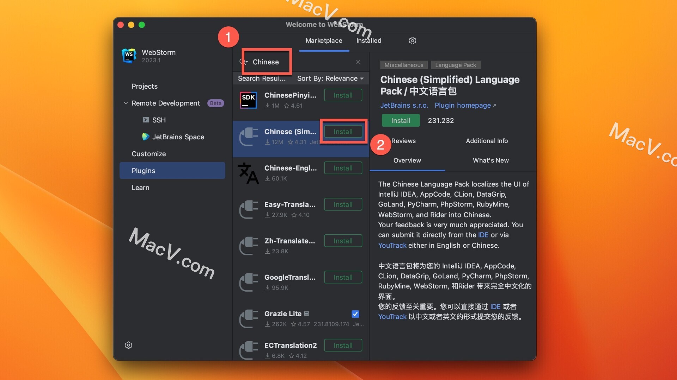677x380 pixels.
Task: Toggle the Grazie Lite installed checkbox
Action: pos(356,313)
